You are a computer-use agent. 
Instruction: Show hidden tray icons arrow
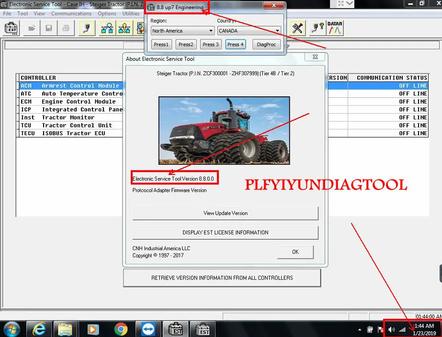360,329
